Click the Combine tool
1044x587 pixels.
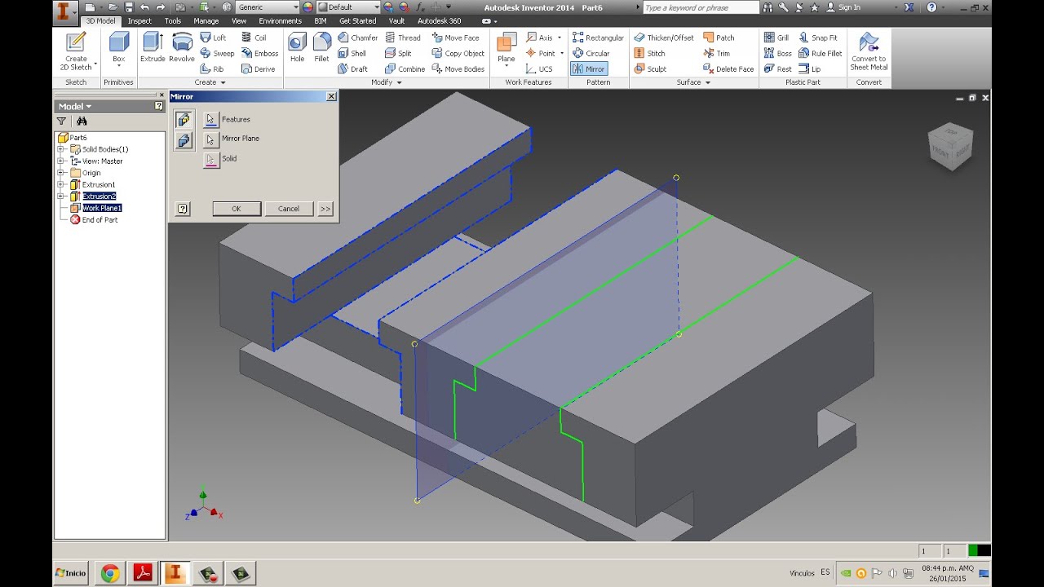[405, 69]
